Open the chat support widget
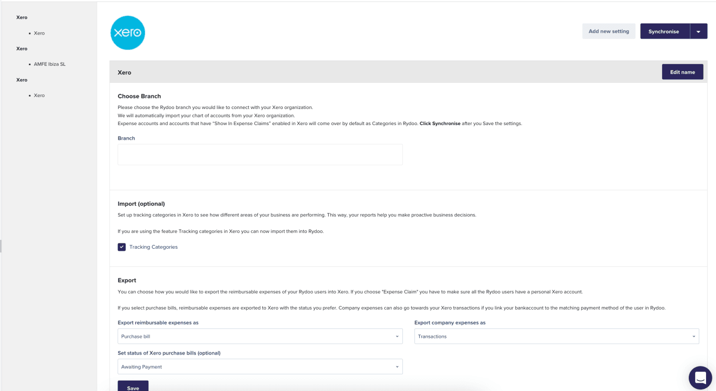This screenshot has width=716, height=391. tap(700, 378)
